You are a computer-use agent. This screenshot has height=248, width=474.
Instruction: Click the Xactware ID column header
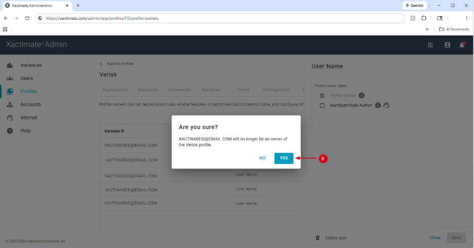click(x=114, y=131)
